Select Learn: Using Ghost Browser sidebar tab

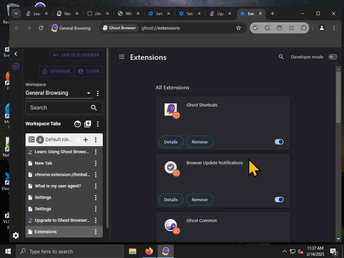pyautogui.click(x=62, y=152)
